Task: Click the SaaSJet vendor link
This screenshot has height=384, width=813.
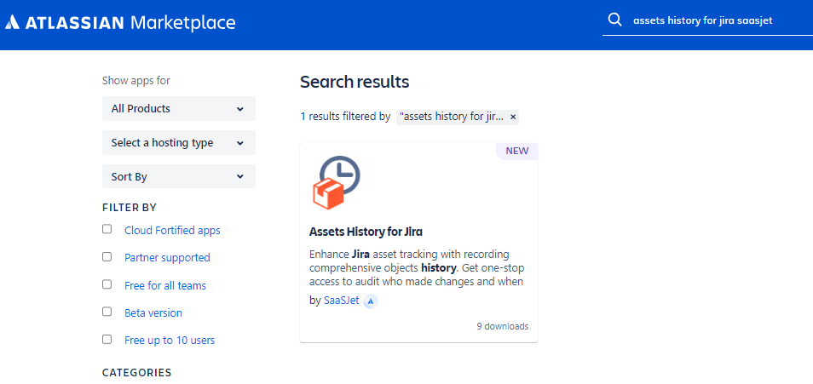Action: (x=341, y=301)
